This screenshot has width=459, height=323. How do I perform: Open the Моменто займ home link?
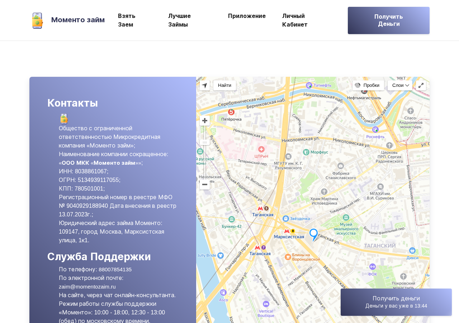[78, 20]
